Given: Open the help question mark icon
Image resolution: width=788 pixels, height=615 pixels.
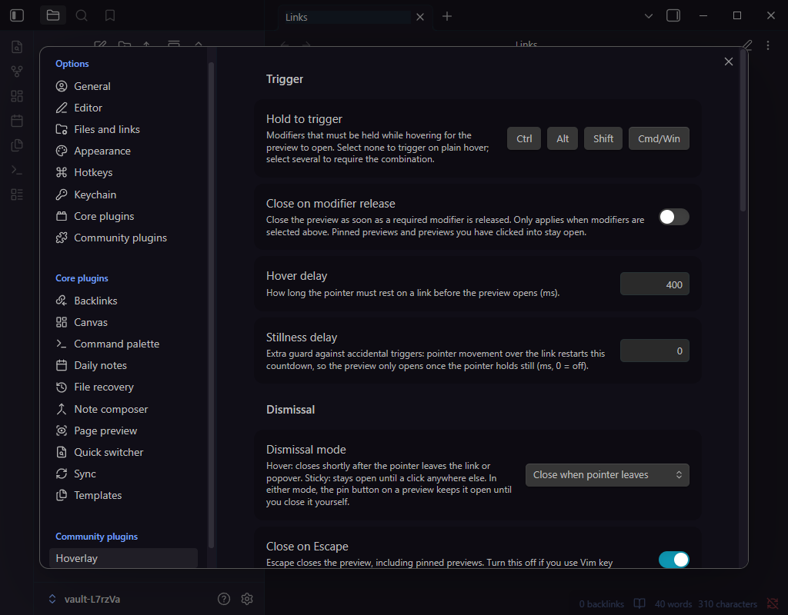Looking at the screenshot, I should tap(224, 598).
